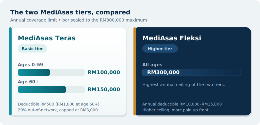Click the Basic tier badge
Screen dimensions: 260x125
tap(32, 49)
